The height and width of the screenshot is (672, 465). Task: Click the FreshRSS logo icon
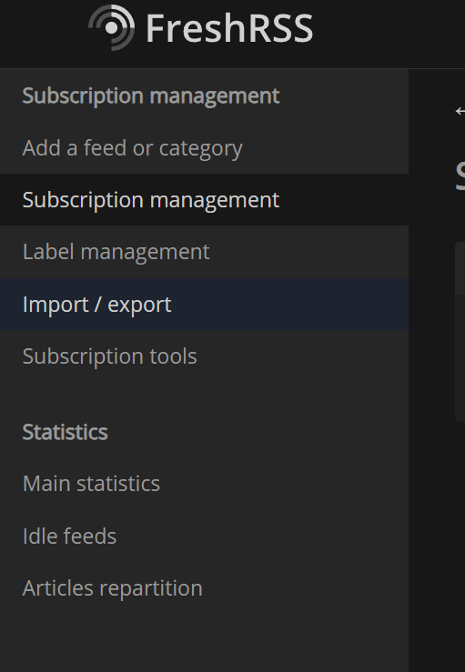pos(112,28)
